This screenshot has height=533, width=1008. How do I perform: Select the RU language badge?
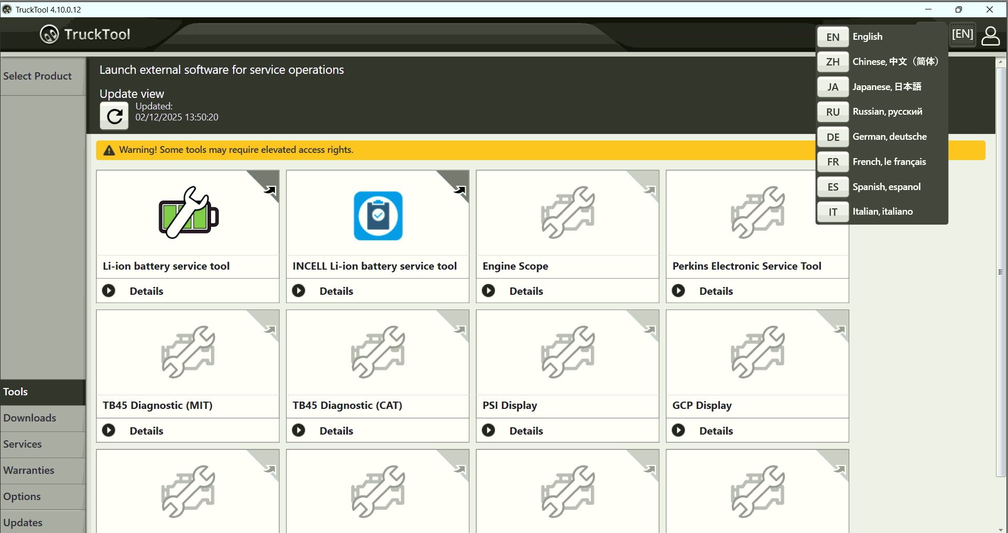pyautogui.click(x=832, y=112)
